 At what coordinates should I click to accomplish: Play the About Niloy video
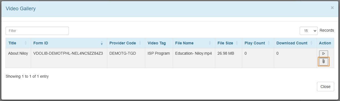[323, 53]
